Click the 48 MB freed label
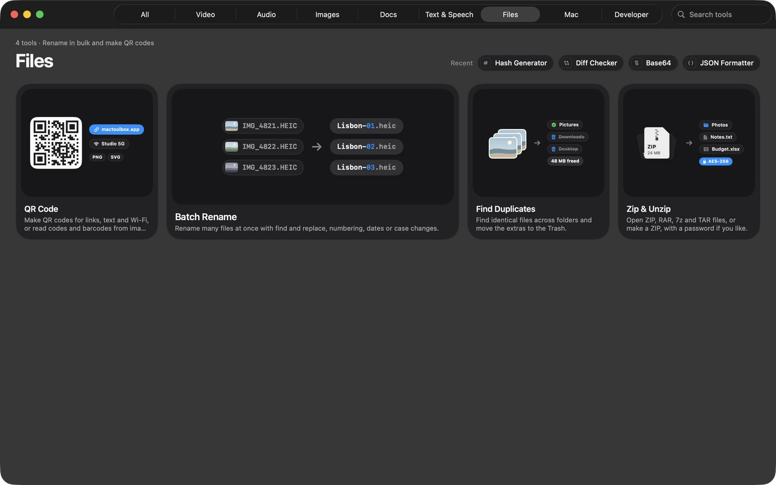Screen dimensions: 776x485 coord(565,161)
